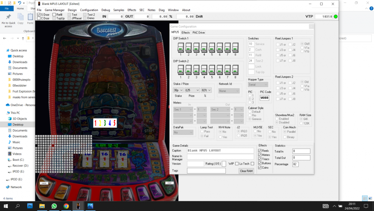
Task: Open the Windows Start menu
Action: pyautogui.click(x=6, y=206)
